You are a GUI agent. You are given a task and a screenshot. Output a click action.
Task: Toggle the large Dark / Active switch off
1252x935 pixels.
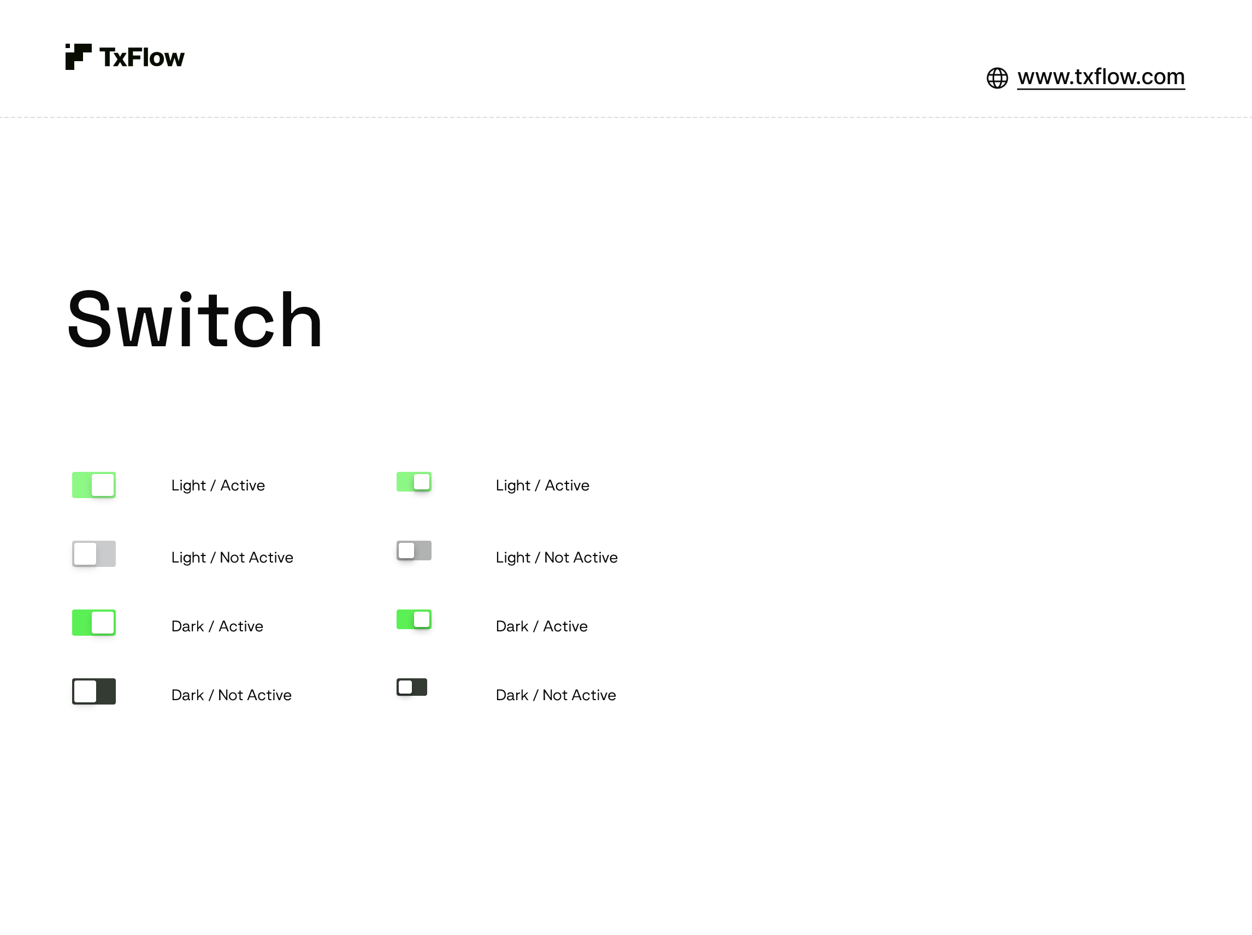[93, 623]
